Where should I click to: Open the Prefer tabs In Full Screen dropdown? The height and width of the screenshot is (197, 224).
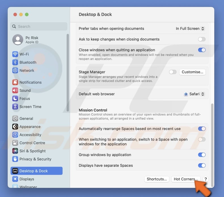click(x=190, y=28)
